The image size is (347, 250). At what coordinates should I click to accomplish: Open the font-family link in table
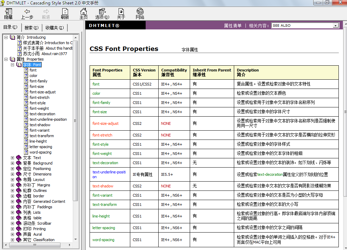coord(101,103)
